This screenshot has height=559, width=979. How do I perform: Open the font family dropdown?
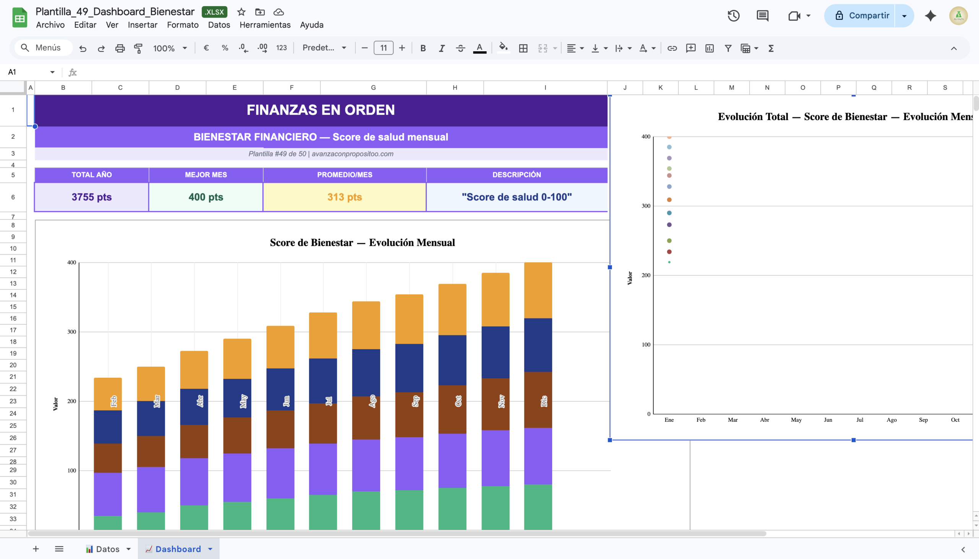pyautogui.click(x=324, y=48)
